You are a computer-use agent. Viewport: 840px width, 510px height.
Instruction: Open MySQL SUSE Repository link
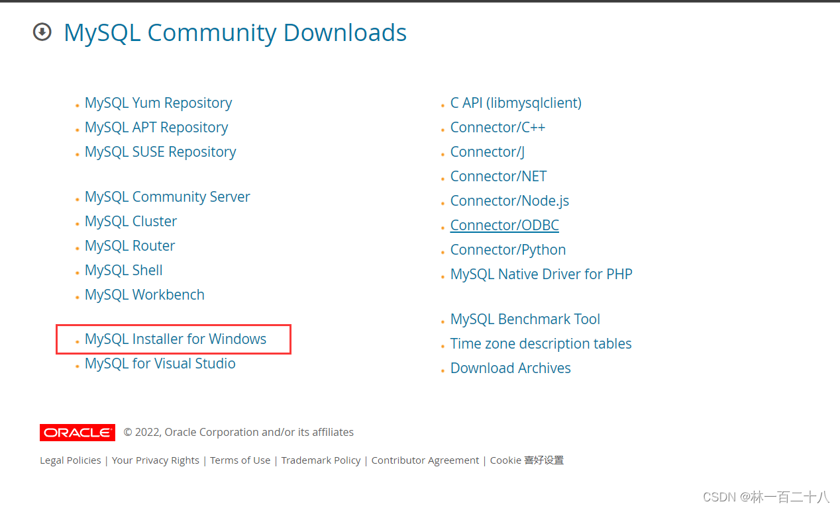pos(160,152)
